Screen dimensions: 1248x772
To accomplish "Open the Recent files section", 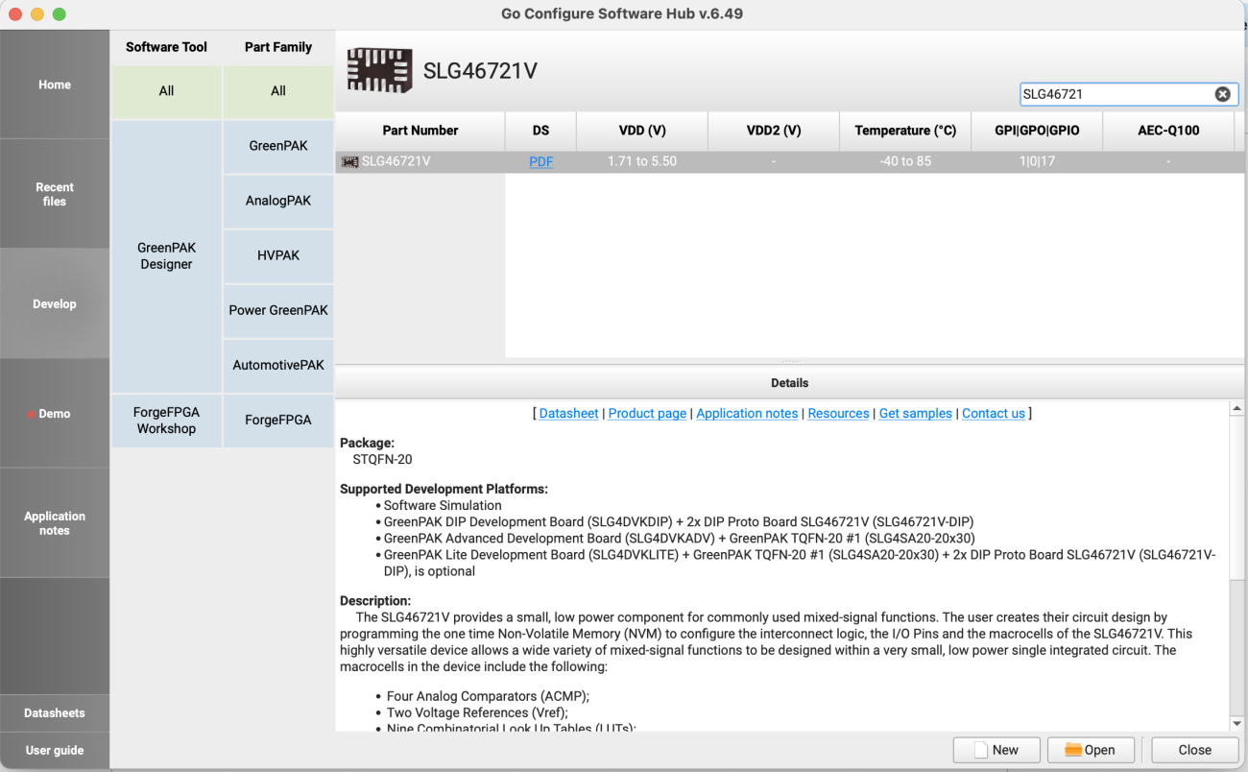I will [x=55, y=194].
